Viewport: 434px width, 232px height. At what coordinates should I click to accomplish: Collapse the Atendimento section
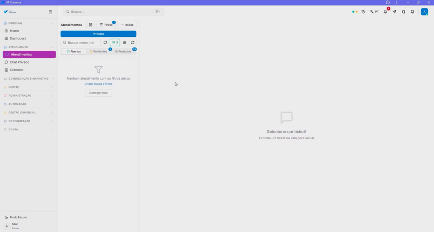[x=29, y=47]
